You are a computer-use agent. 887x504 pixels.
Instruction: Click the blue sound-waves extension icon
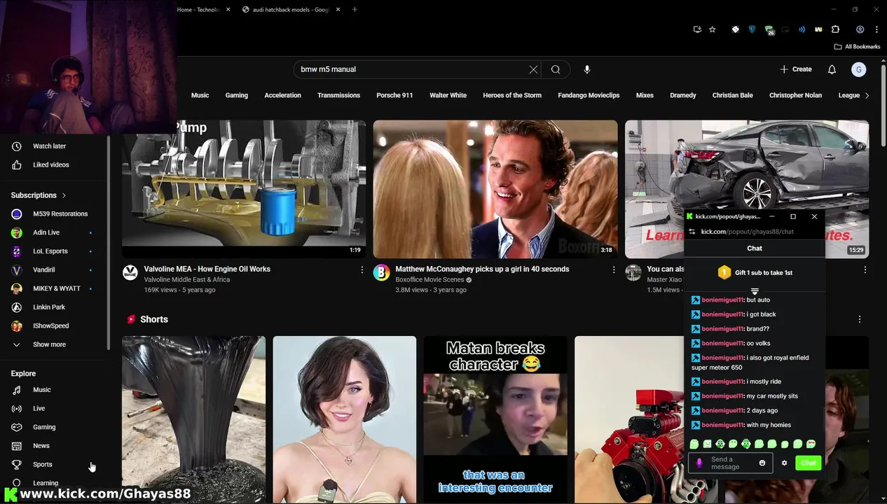click(x=802, y=29)
